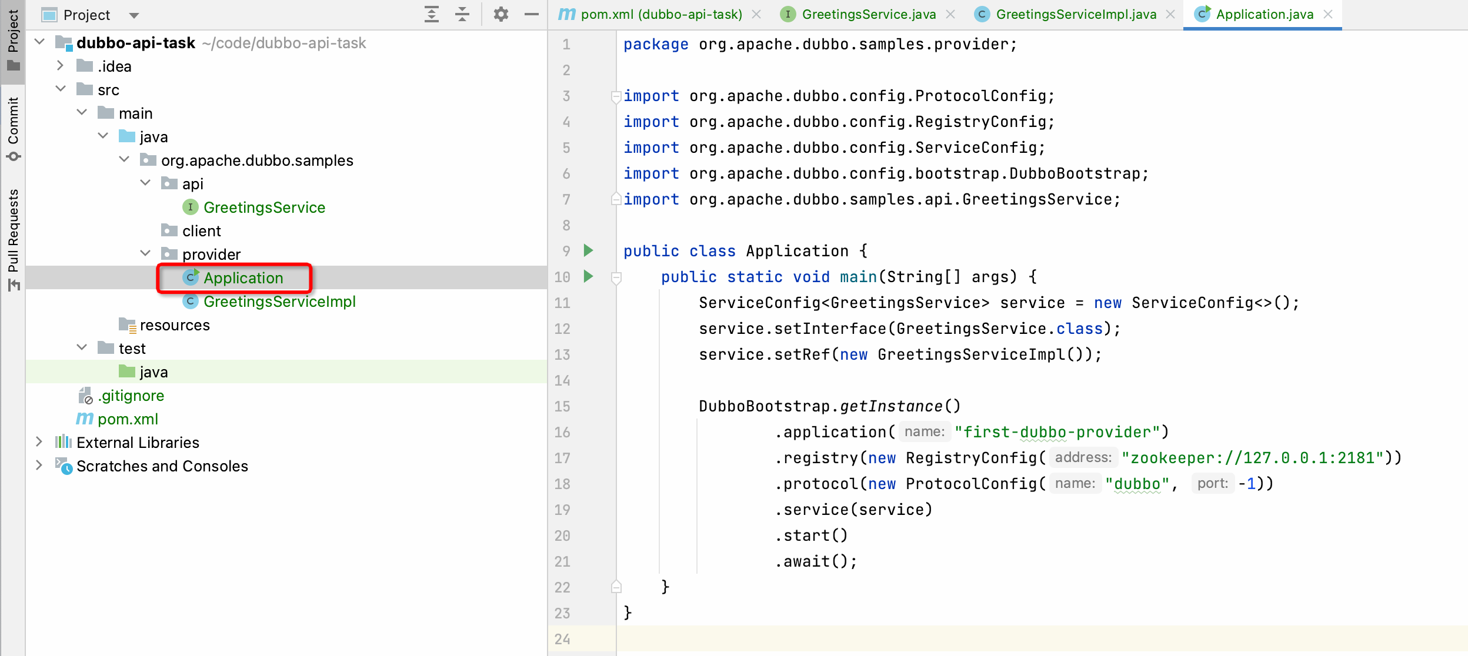Toggle the Project tool window sidebar button
1468x656 pixels.
(13, 38)
